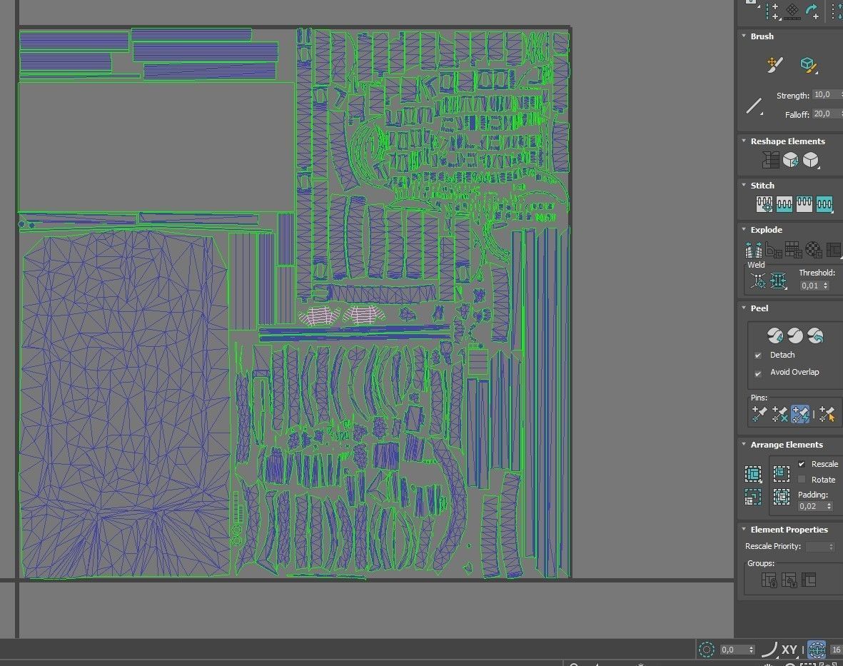Adjust the Padding spinner arrows
This screenshot has width=843, height=666.
829,506
